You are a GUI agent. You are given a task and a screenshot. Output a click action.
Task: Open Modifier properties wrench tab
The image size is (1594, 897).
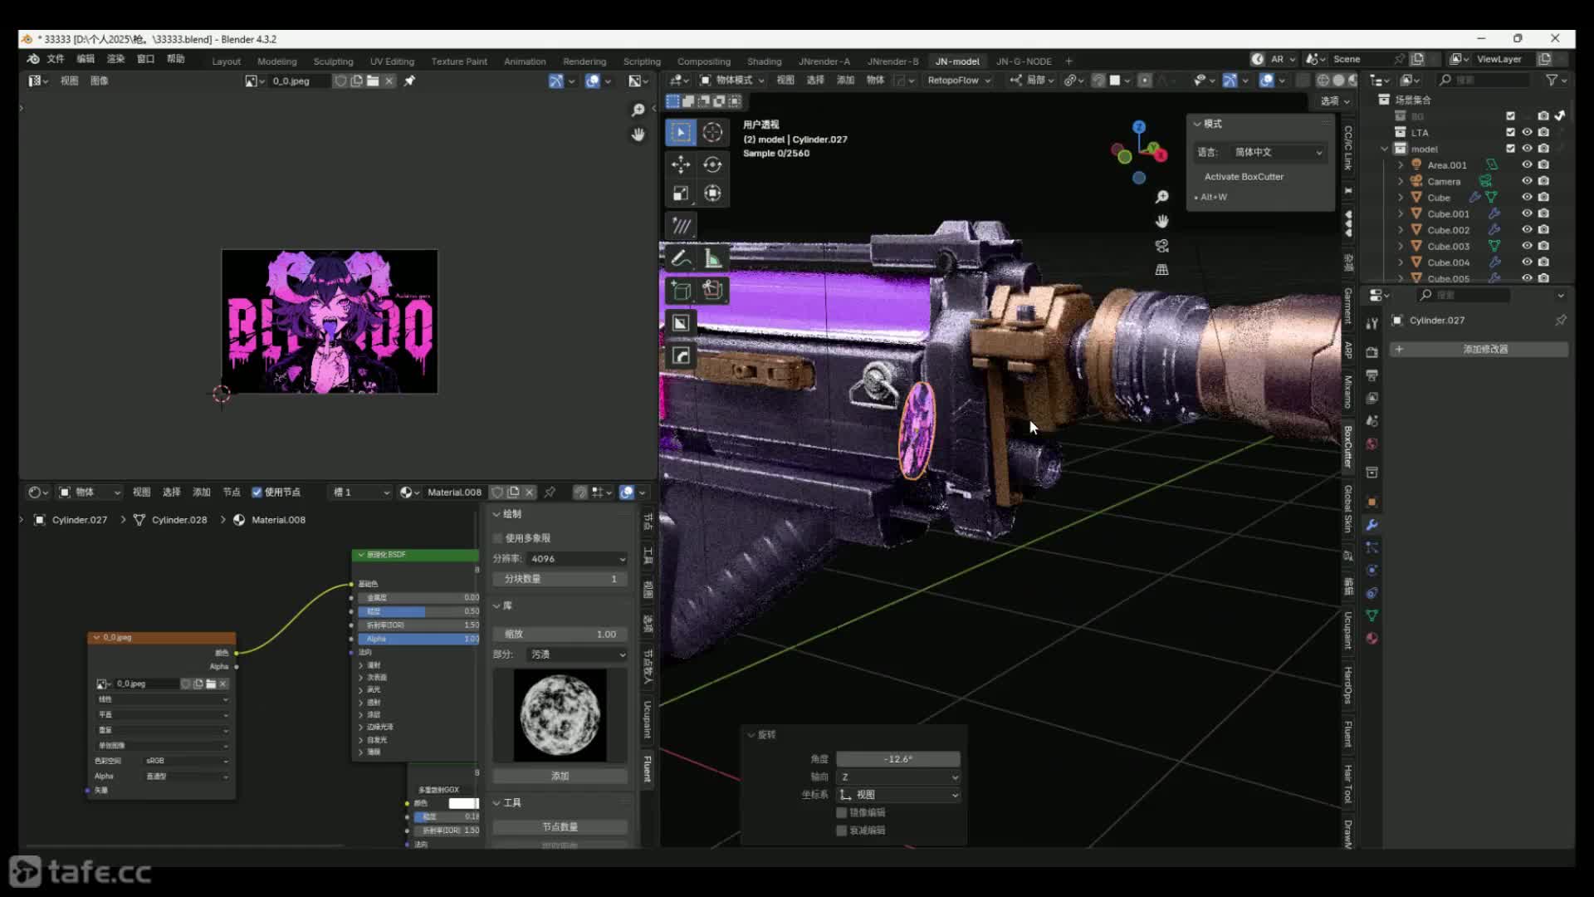pos(1372,525)
